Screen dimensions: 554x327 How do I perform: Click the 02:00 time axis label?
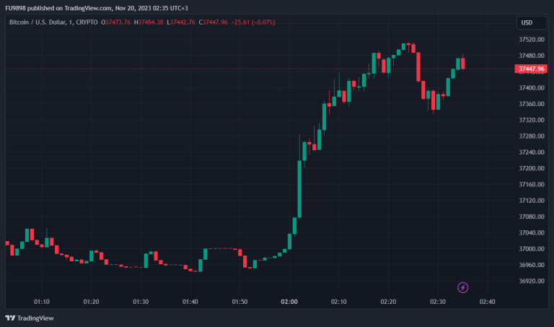pos(290,301)
